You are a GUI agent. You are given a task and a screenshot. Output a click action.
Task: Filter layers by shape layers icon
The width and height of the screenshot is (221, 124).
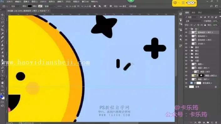tap(212, 17)
